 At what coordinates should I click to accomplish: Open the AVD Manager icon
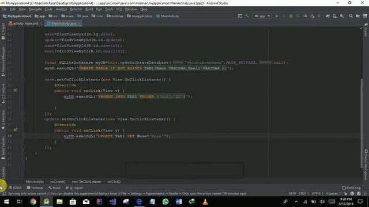click(334, 16)
